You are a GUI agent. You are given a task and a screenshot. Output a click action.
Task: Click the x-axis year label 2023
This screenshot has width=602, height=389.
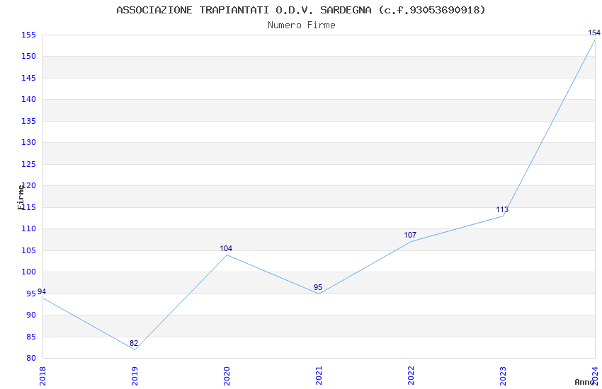(x=504, y=376)
